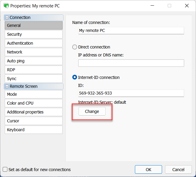The height and width of the screenshot is (177, 196).
Task: Click the app icon in title bar
Action: coord(6,6)
